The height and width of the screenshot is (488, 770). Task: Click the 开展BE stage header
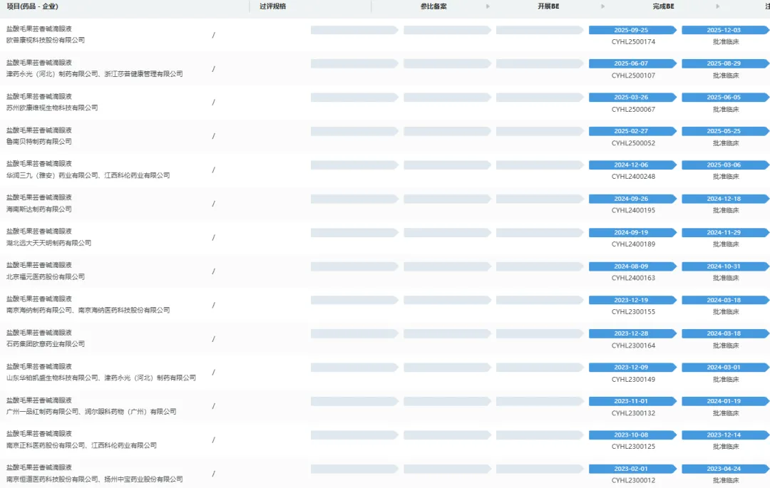click(548, 6)
